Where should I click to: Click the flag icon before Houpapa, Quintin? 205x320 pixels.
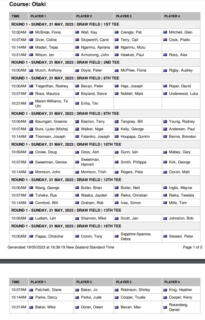coord(117,137)
